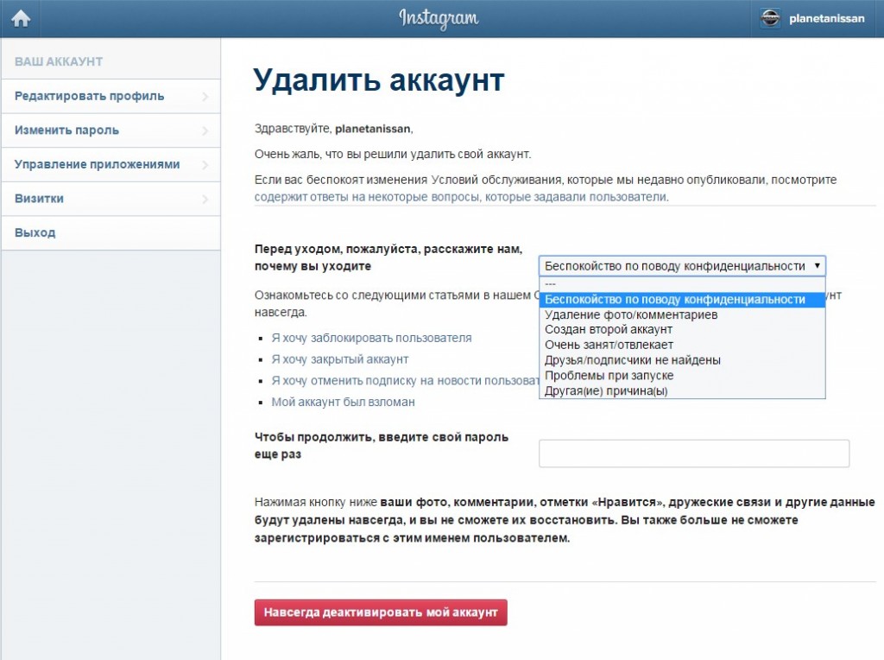Open the planetanissan username menu

[x=826, y=19]
